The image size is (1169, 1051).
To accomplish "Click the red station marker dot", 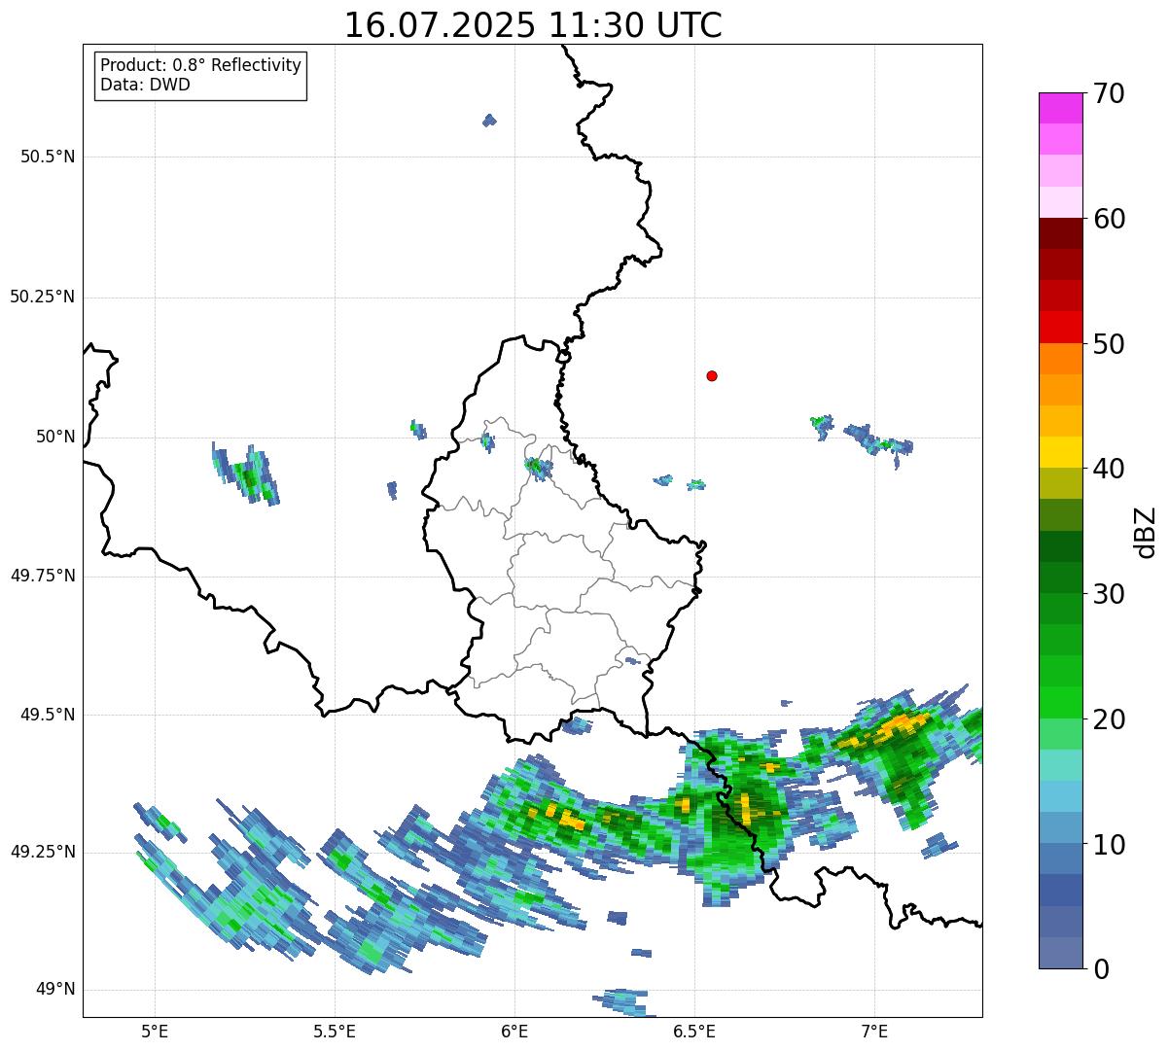I will tap(712, 375).
